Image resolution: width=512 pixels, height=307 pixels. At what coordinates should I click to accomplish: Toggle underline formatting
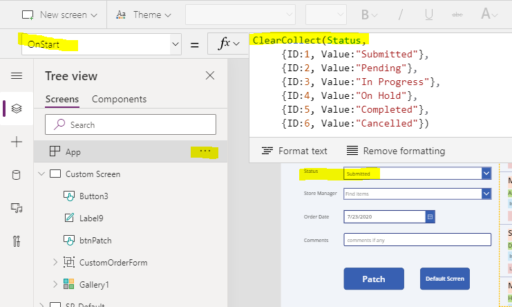click(x=429, y=15)
